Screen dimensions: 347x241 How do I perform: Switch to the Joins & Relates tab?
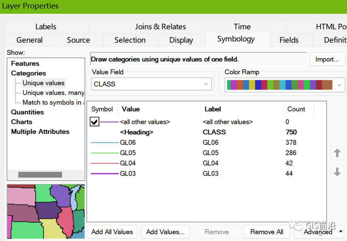click(160, 27)
